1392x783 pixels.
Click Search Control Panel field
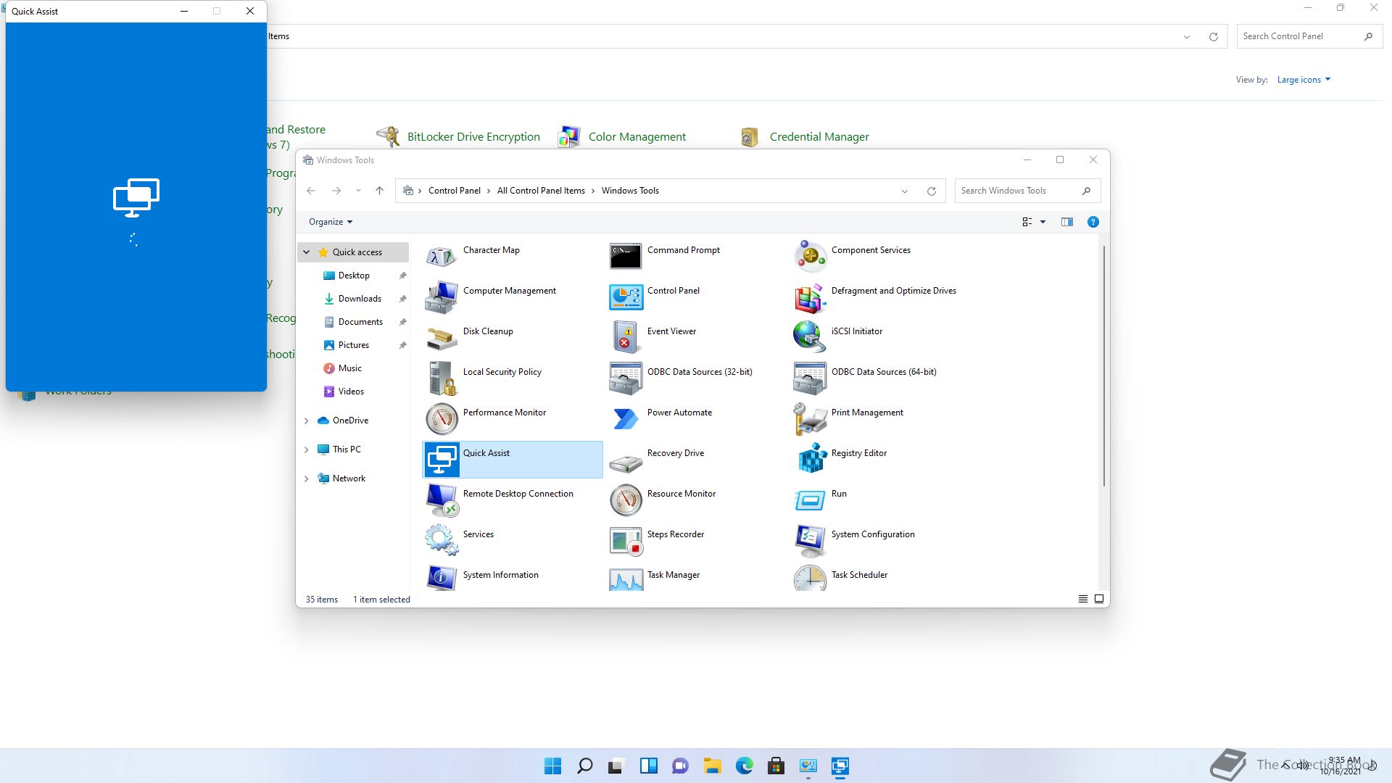click(x=1309, y=36)
